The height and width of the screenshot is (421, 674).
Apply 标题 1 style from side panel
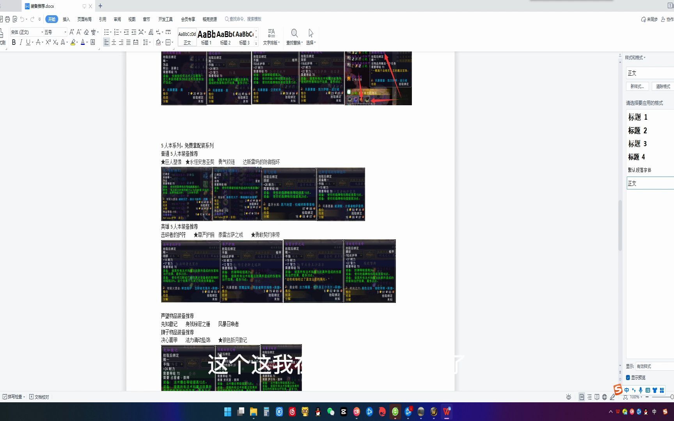click(x=638, y=117)
